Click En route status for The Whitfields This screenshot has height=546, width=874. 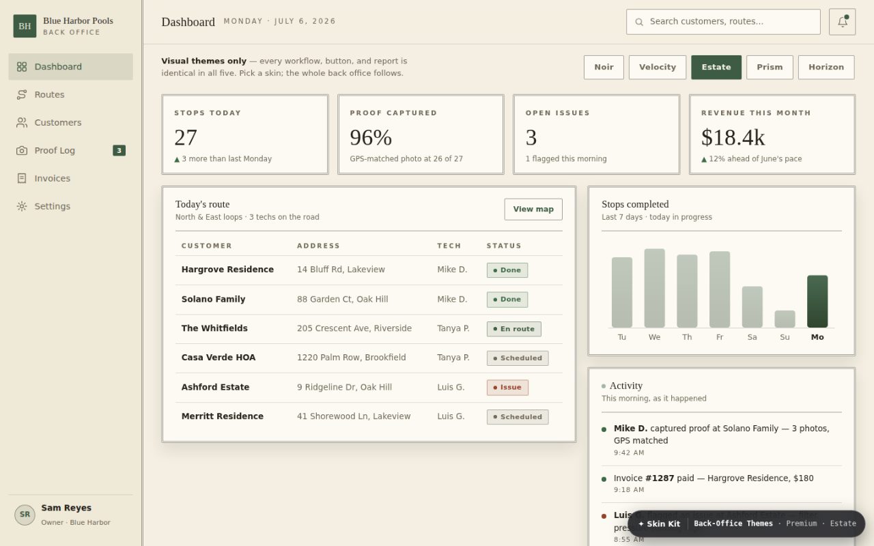pos(514,329)
